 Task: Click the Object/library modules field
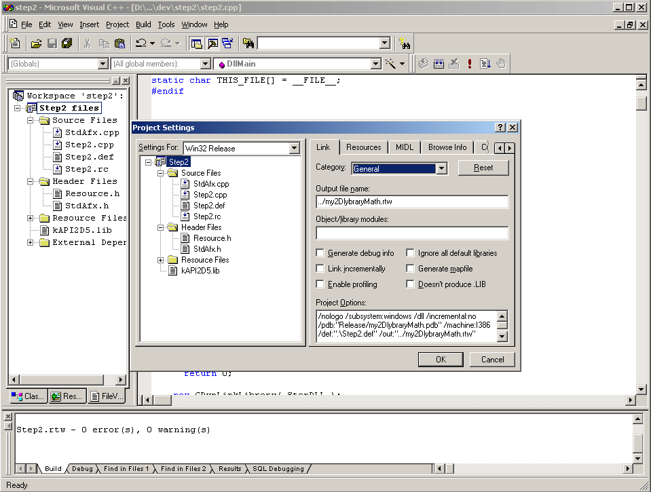coord(412,233)
